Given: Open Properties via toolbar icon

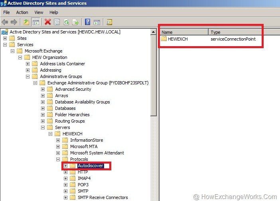Looking at the screenshot, I should click(x=57, y=22).
